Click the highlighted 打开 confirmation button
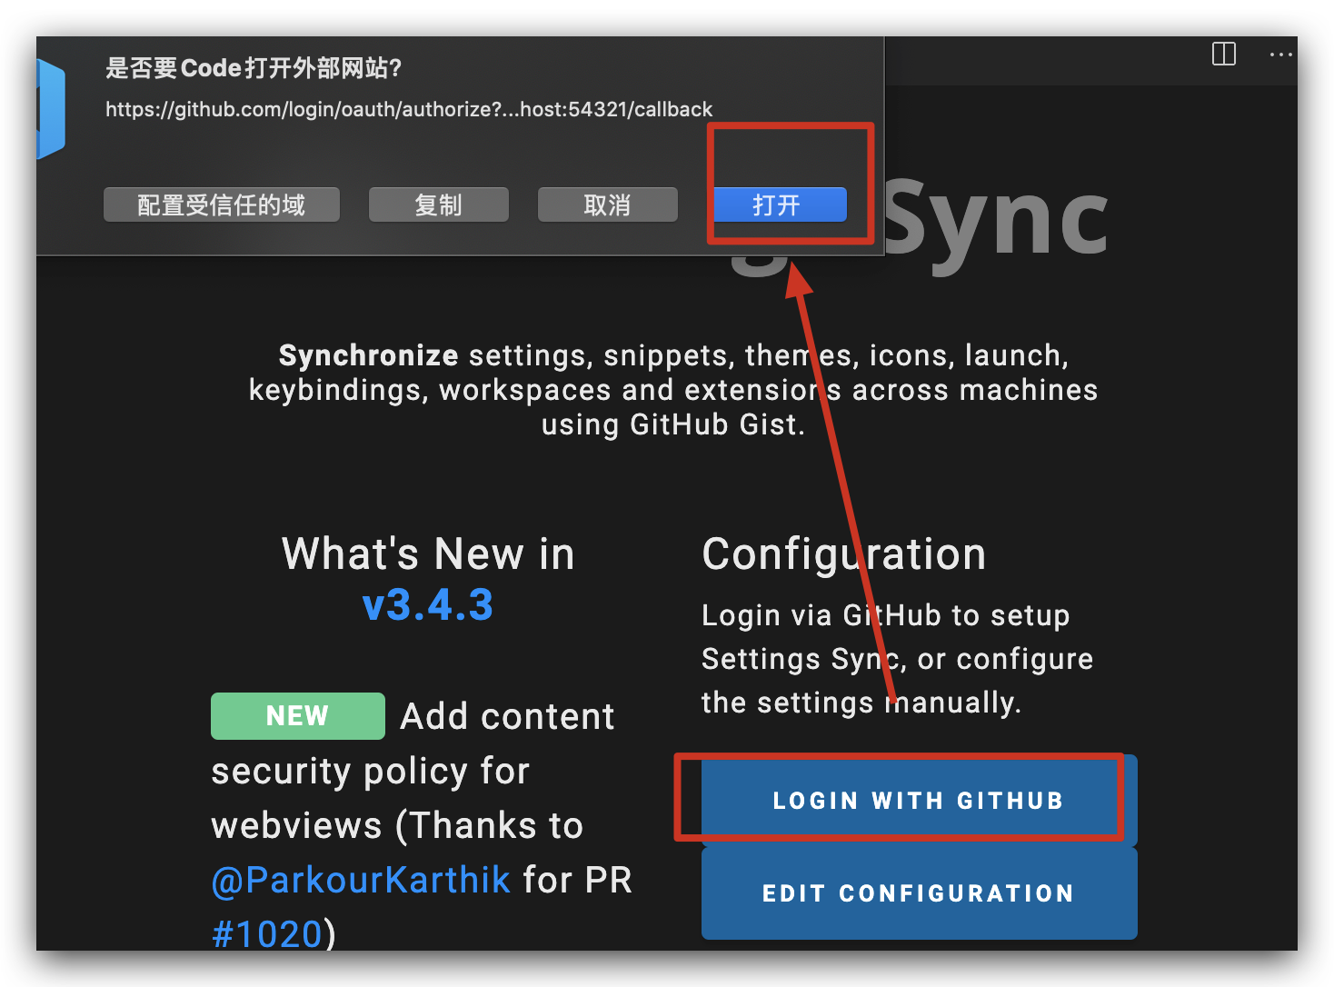1334x987 pixels. [780, 204]
